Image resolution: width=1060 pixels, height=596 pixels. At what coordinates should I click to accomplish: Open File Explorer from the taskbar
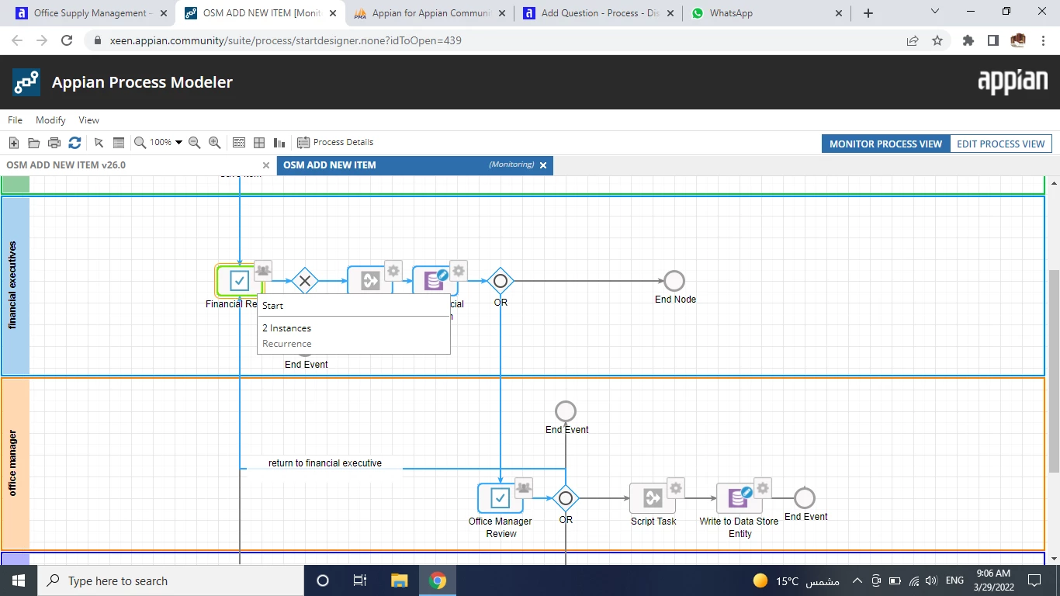399,580
